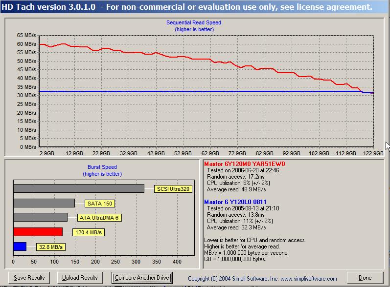Click the Simpli Software copyright text
The width and height of the screenshot is (390, 287).
(262, 279)
